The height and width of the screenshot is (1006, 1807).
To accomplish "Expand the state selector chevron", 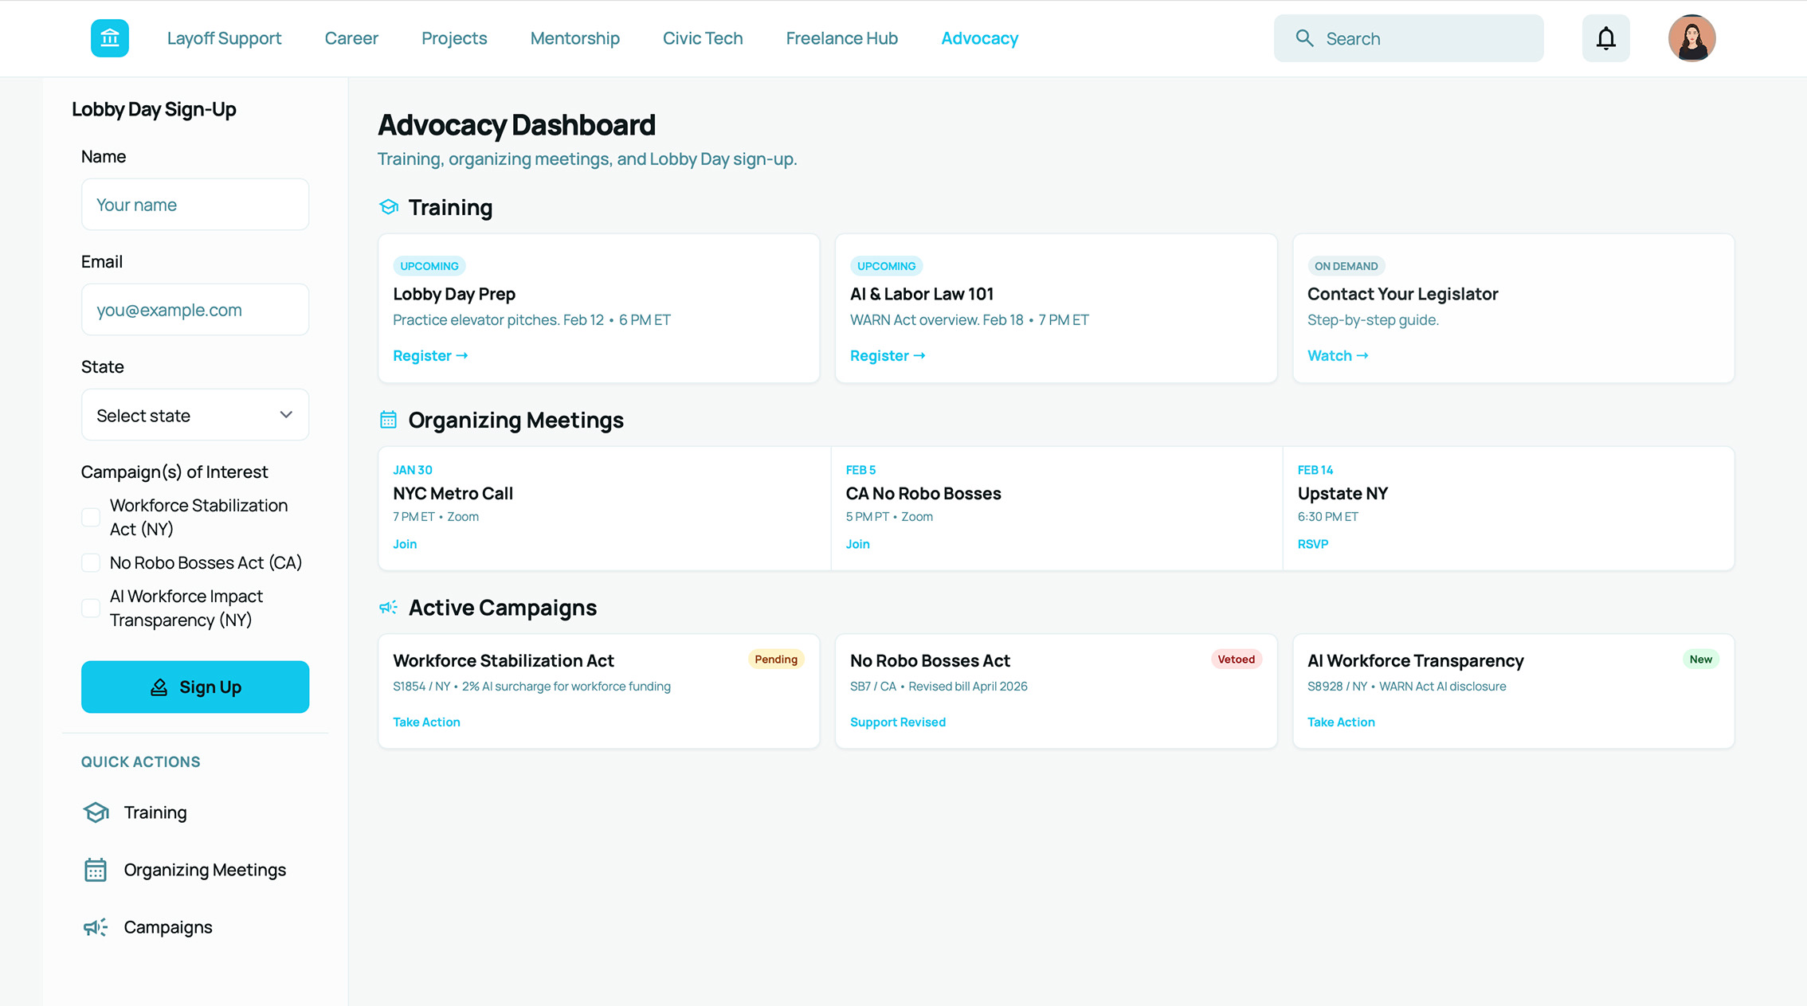I will (285, 414).
